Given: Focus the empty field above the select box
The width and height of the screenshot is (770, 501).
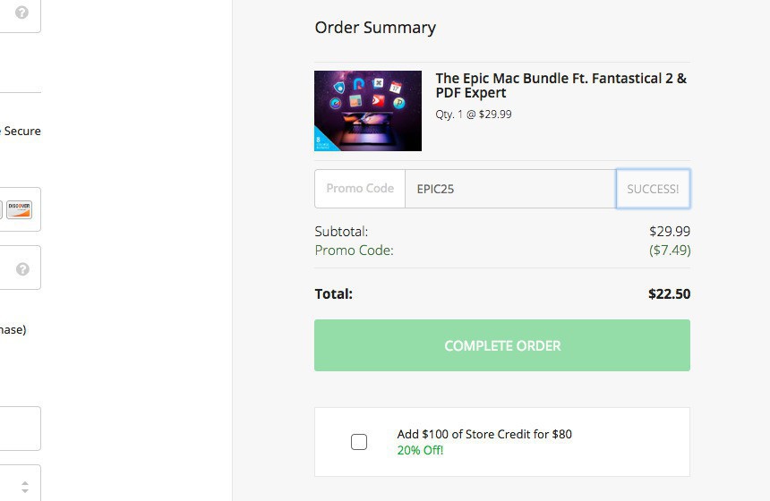Looking at the screenshot, I should click(x=18, y=429).
